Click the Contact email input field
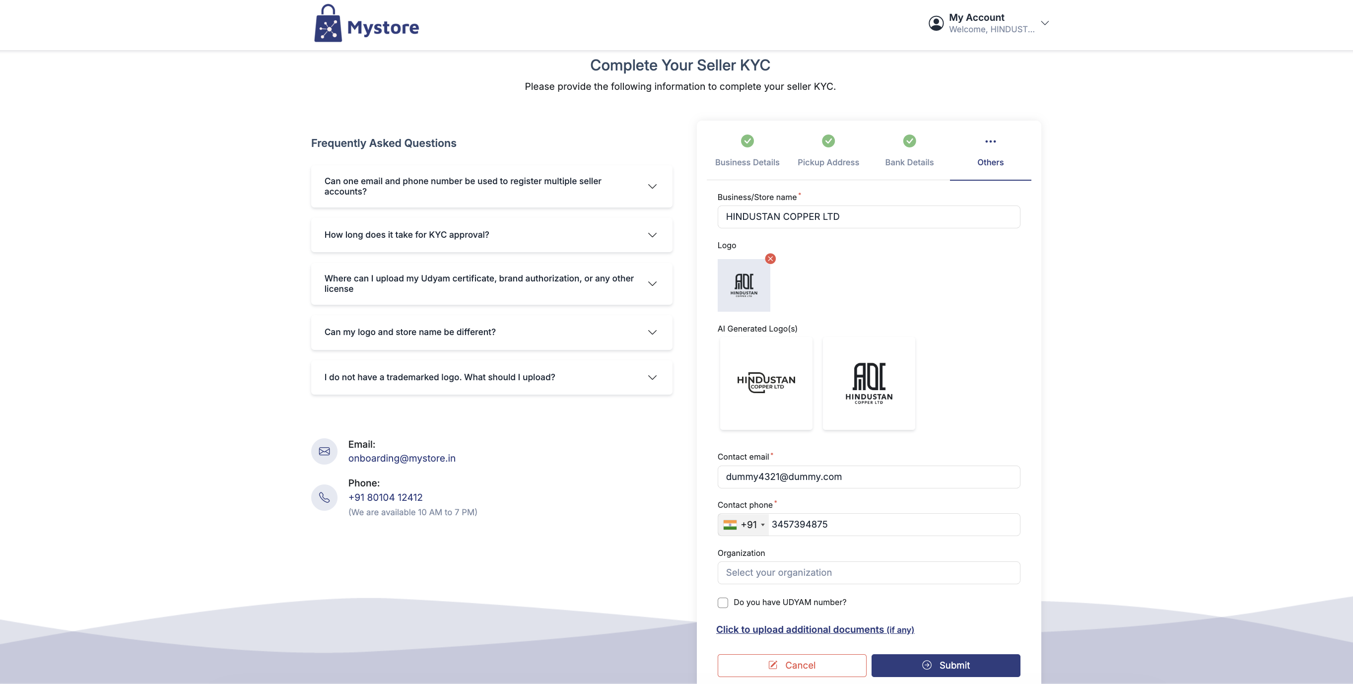Image resolution: width=1353 pixels, height=684 pixels. point(868,477)
